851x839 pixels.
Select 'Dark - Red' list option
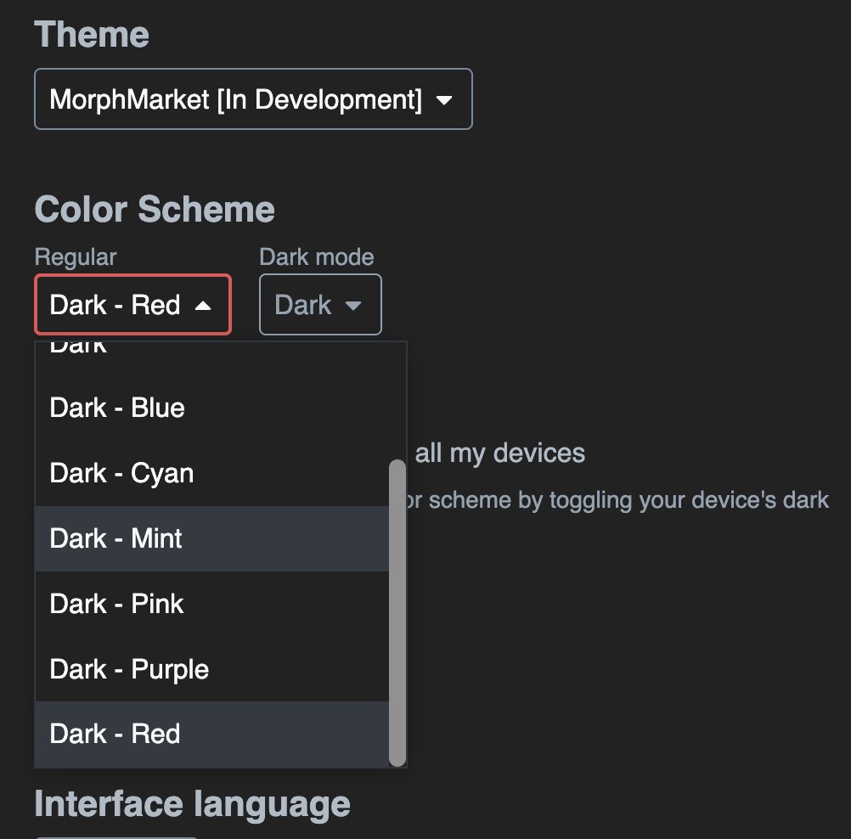click(x=116, y=734)
